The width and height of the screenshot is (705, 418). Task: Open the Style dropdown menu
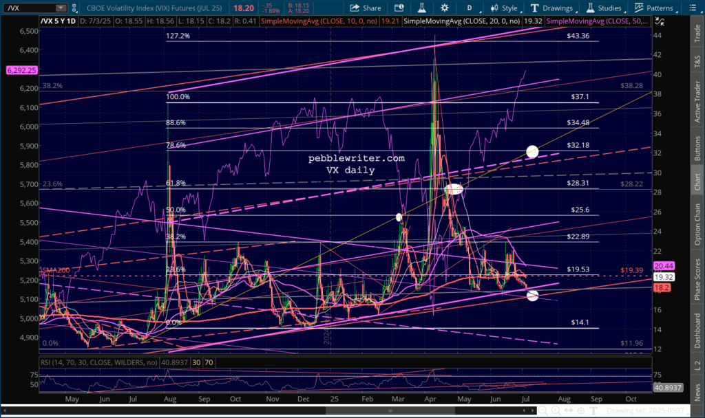505,8
